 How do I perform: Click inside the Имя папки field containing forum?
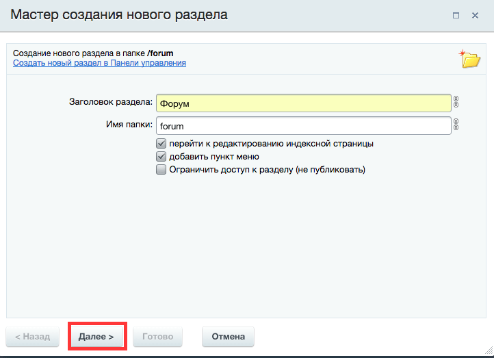click(x=303, y=126)
